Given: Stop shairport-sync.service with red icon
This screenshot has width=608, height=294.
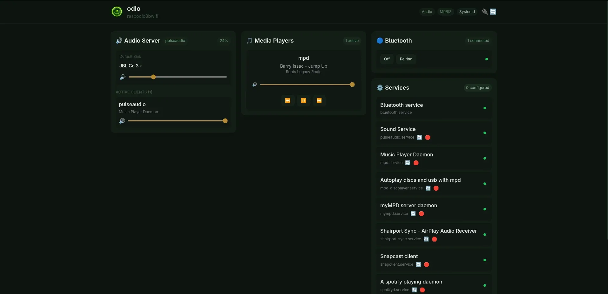Looking at the screenshot, I should [x=435, y=239].
